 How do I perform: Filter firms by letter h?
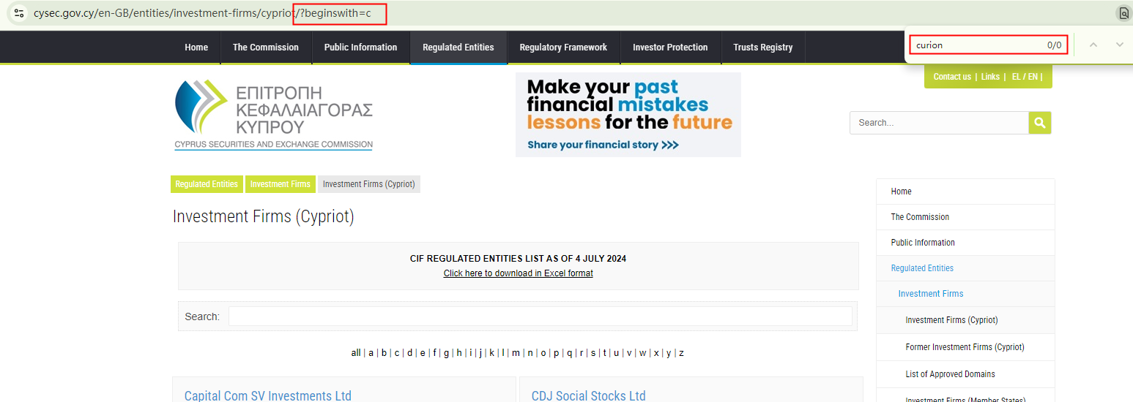(x=459, y=353)
